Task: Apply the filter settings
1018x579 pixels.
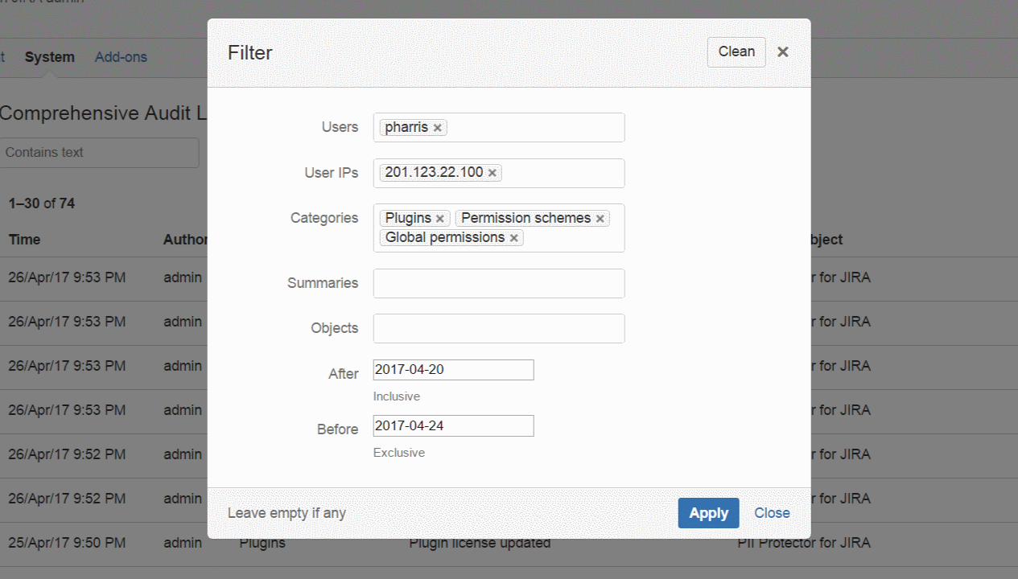Action: pyautogui.click(x=708, y=513)
